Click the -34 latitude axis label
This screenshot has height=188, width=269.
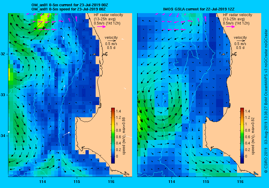point(3,136)
